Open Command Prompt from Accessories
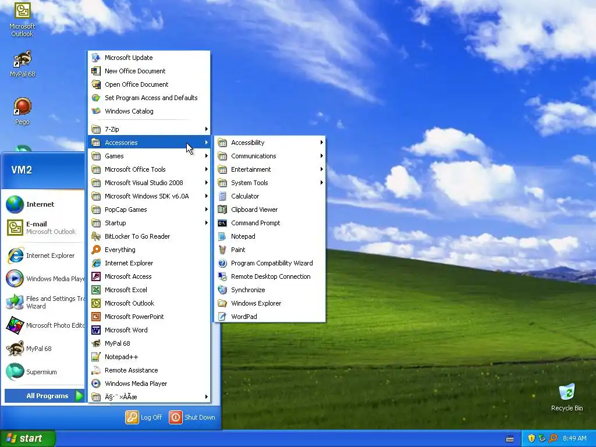This screenshot has width=596, height=447. point(270,223)
